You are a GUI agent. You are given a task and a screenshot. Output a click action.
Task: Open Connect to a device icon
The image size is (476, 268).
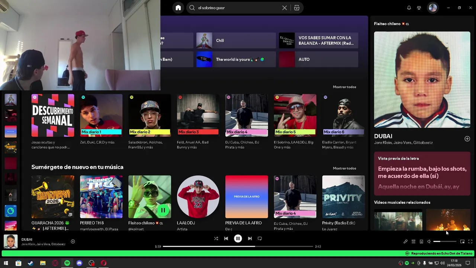pos(421,242)
